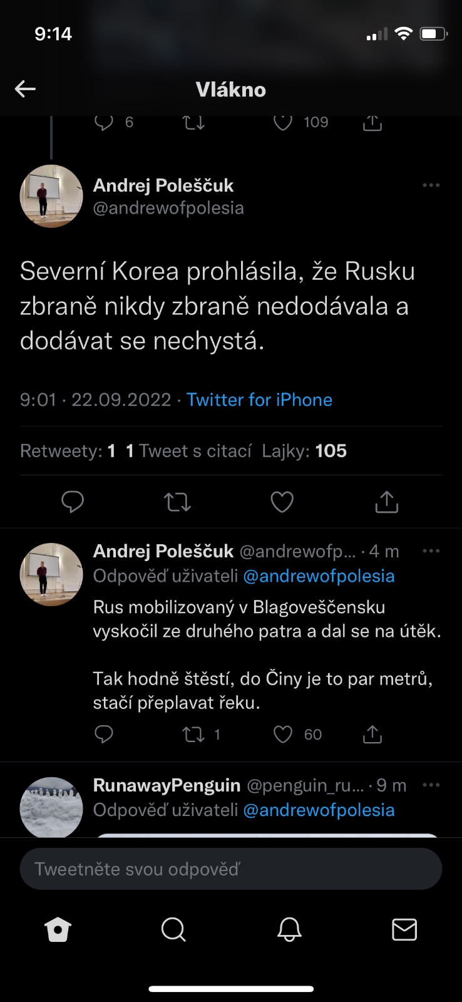The image size is (462, 1002).
Task: Comment on the Blagoveščensk reply
Action: pos(104,734)
